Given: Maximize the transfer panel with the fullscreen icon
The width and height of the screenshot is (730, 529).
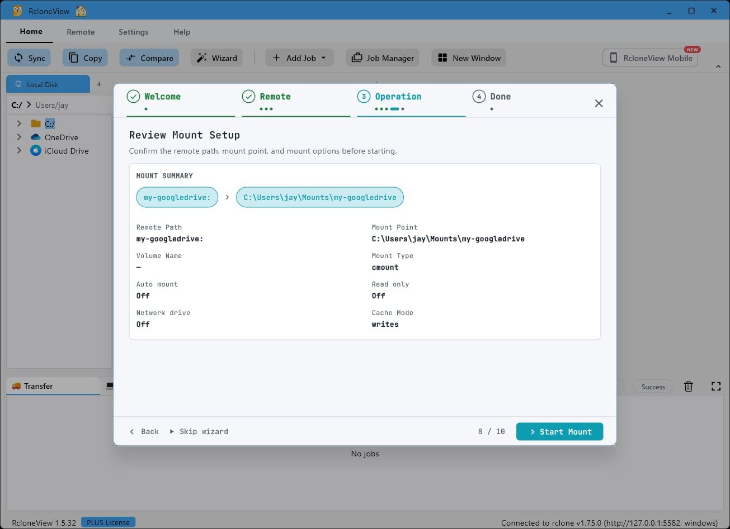Looking at the screenshot, I should click(x=716, y=386).
